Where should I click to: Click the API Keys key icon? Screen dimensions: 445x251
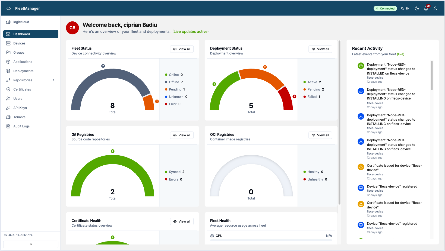8,108
